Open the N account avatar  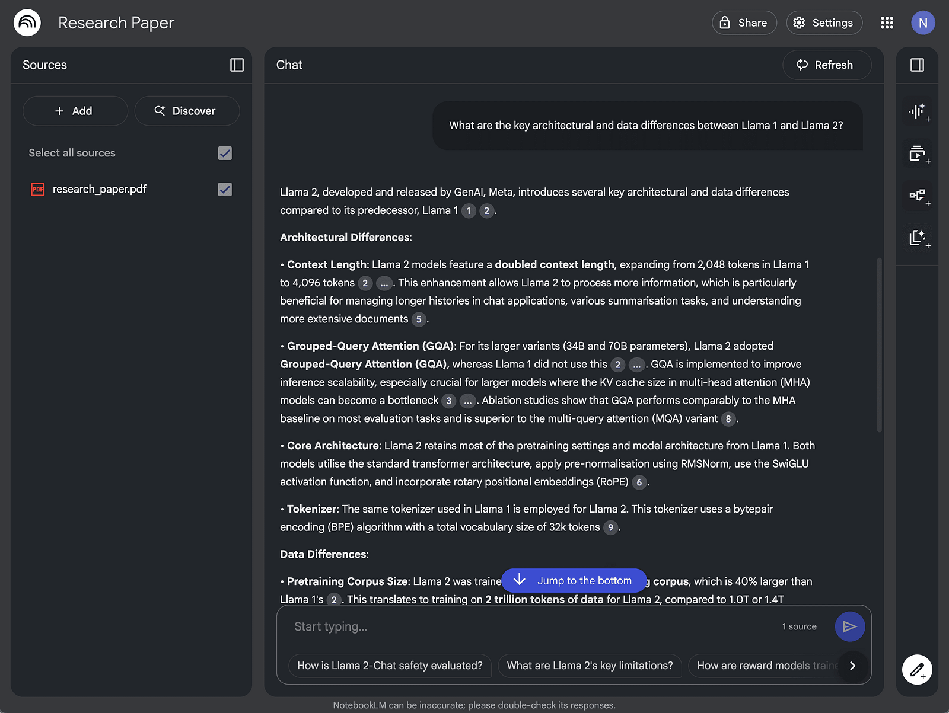pyautogui.click(x=923, y=23)
